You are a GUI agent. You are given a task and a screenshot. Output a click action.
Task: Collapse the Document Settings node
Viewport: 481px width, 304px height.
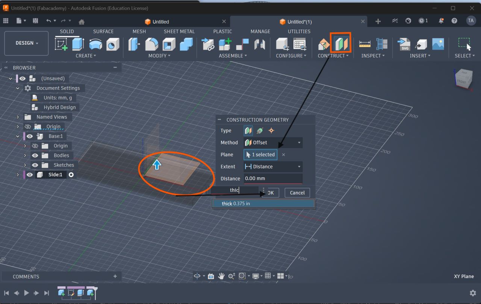coord(18,88)
